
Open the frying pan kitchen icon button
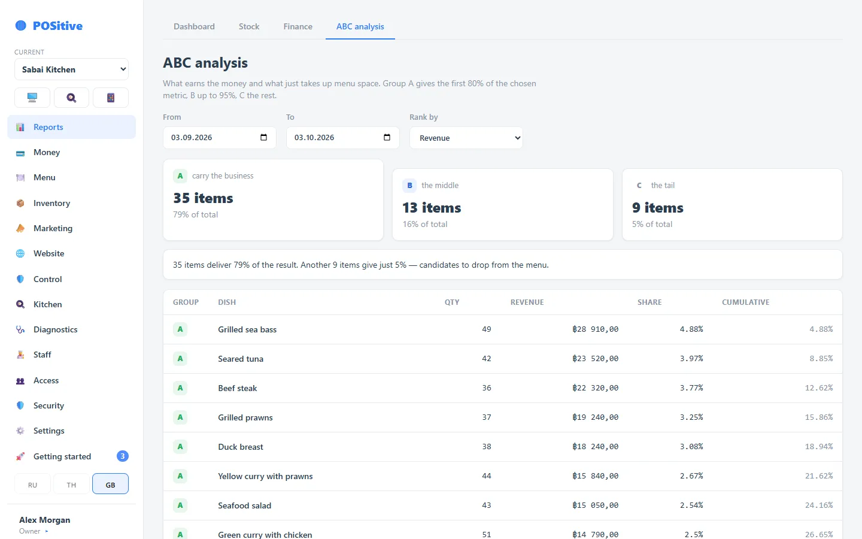[x=71, y=98]
